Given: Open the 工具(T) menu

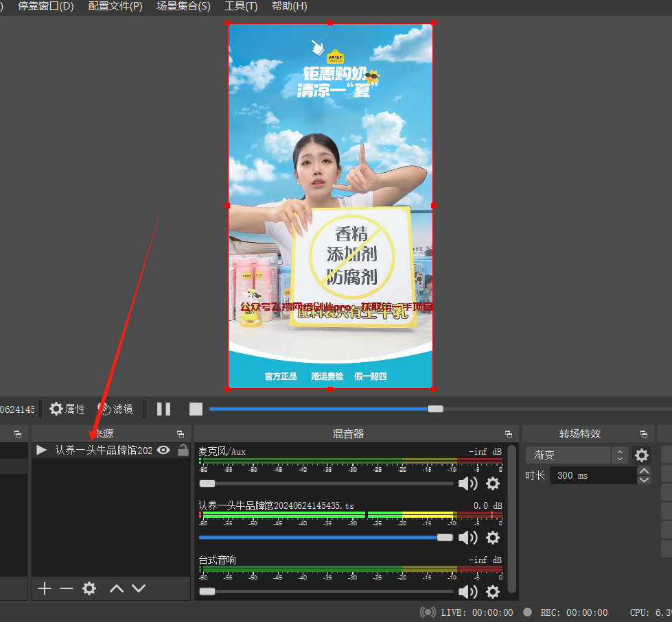Looking at the screenshot, I should pyautogui.click(x=241, y=6).
